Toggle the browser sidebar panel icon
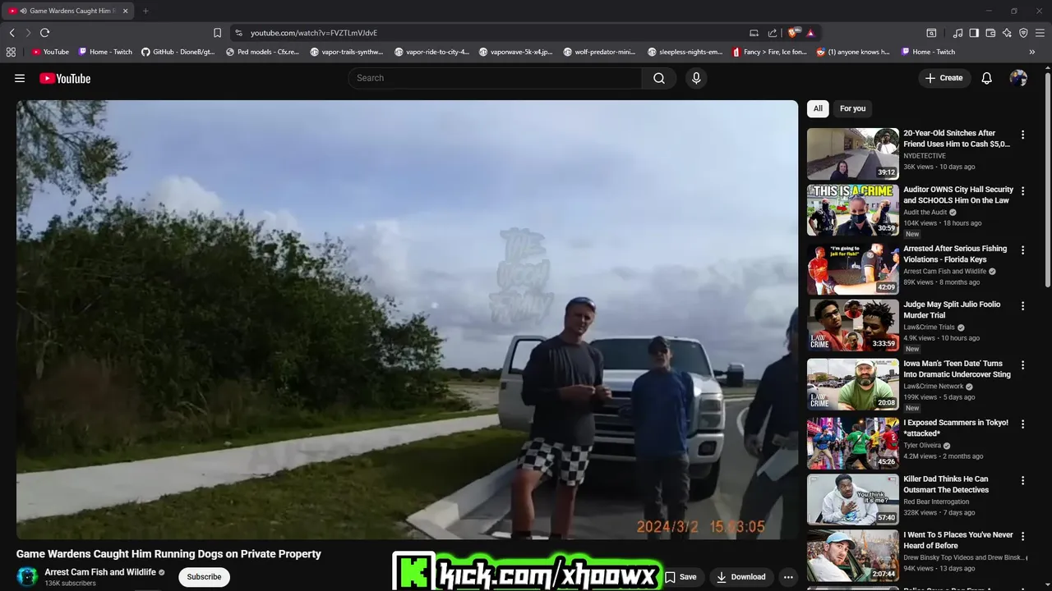Viewport: 1052px width, 591px height. tap(974, 33)
